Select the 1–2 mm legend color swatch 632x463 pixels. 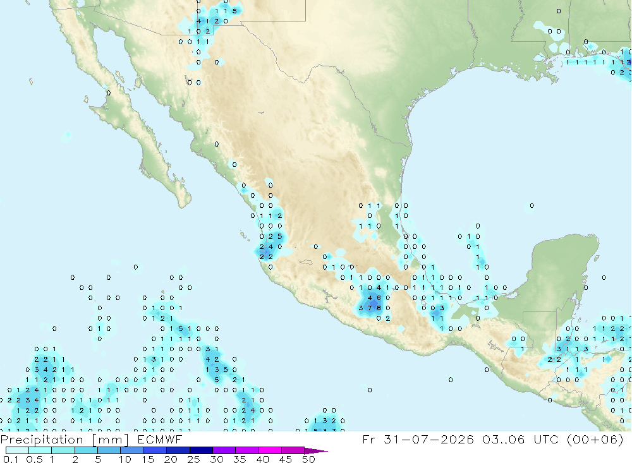(x=63, y=450)
